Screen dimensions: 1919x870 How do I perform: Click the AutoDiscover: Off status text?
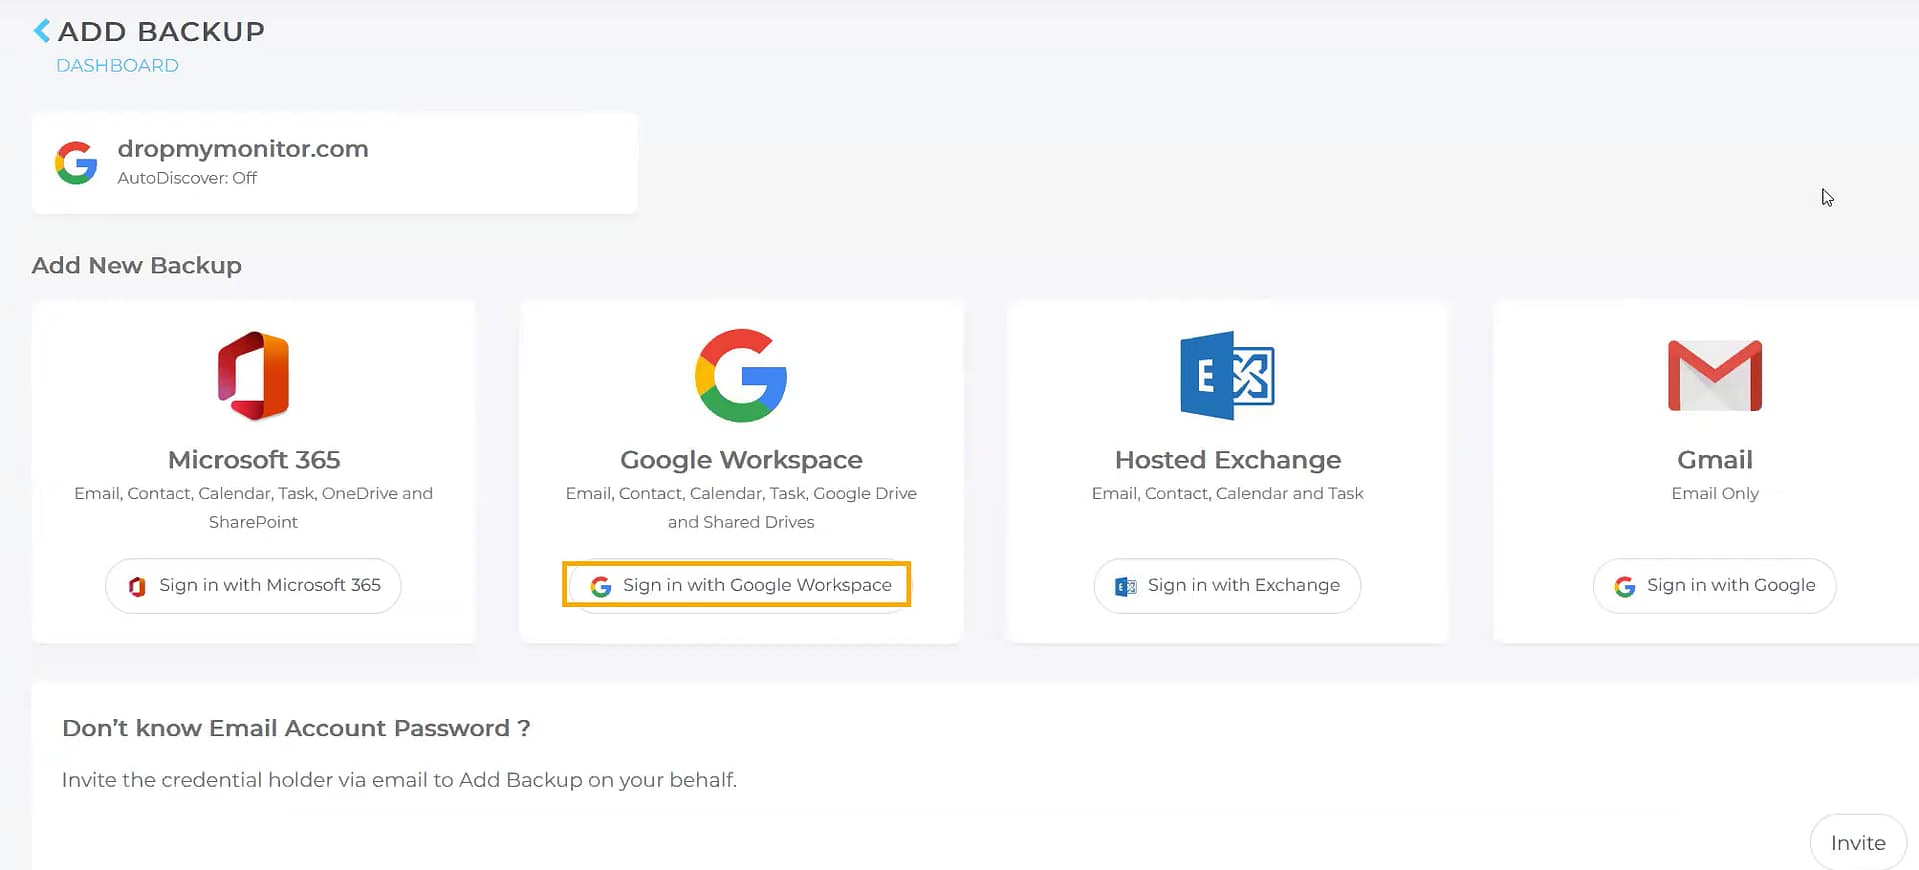187,178
